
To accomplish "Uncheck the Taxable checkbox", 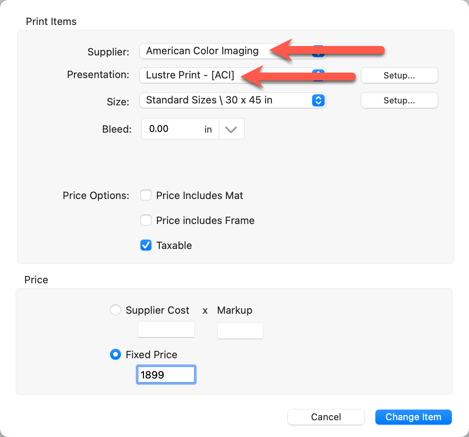I will pos(146,245).
